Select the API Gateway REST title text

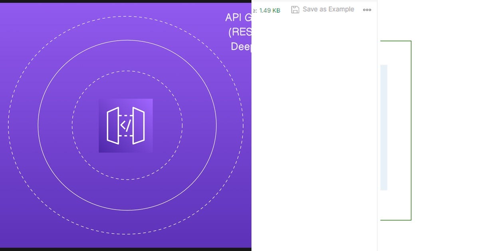click(x=239, y=32)
